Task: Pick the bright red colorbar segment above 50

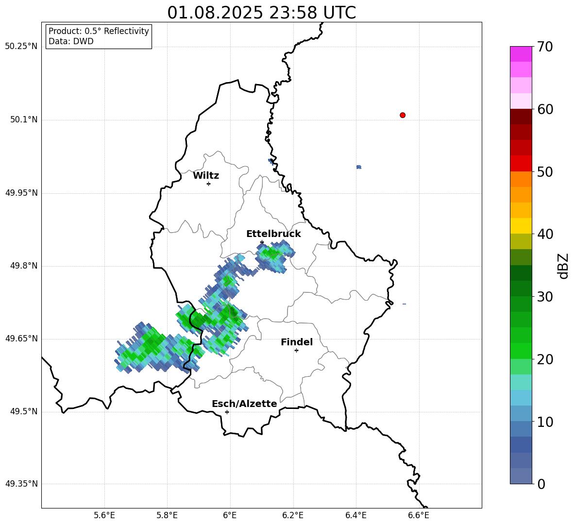Action: pyautogui.click(x=521, y=164)
